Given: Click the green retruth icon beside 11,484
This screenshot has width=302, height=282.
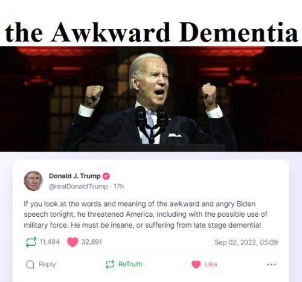Looking at the screenshot, I should 31,242.
